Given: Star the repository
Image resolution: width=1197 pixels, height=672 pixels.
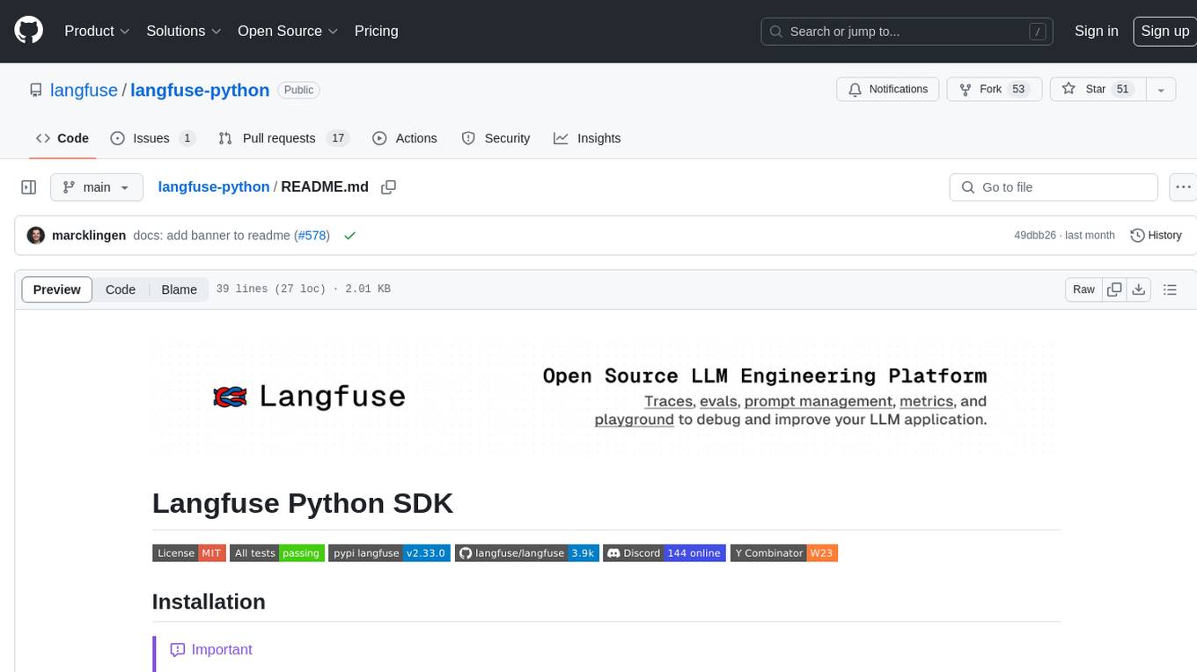Looking at the screenshot, I should point(1098,90).
